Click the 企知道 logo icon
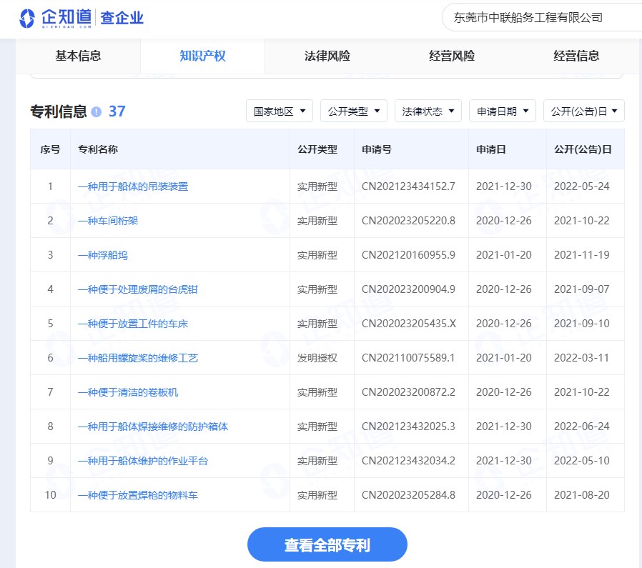 (x=27, y=19)
